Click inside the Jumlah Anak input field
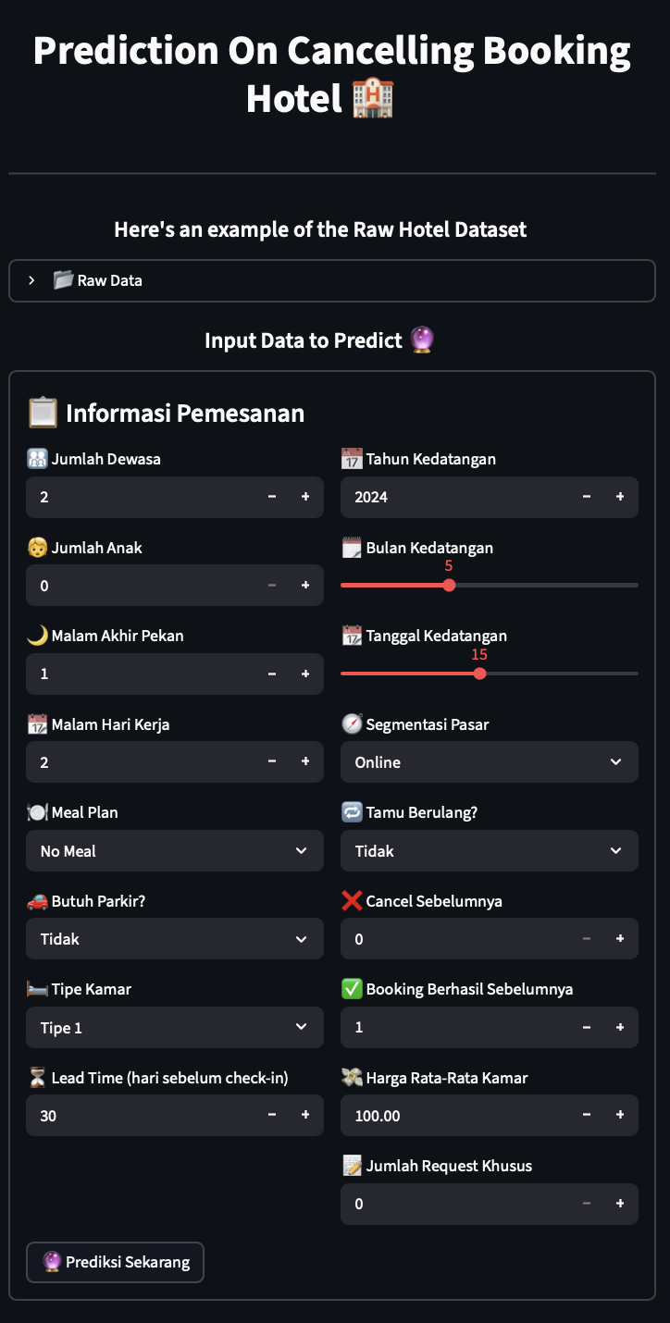 pos(111,585)
